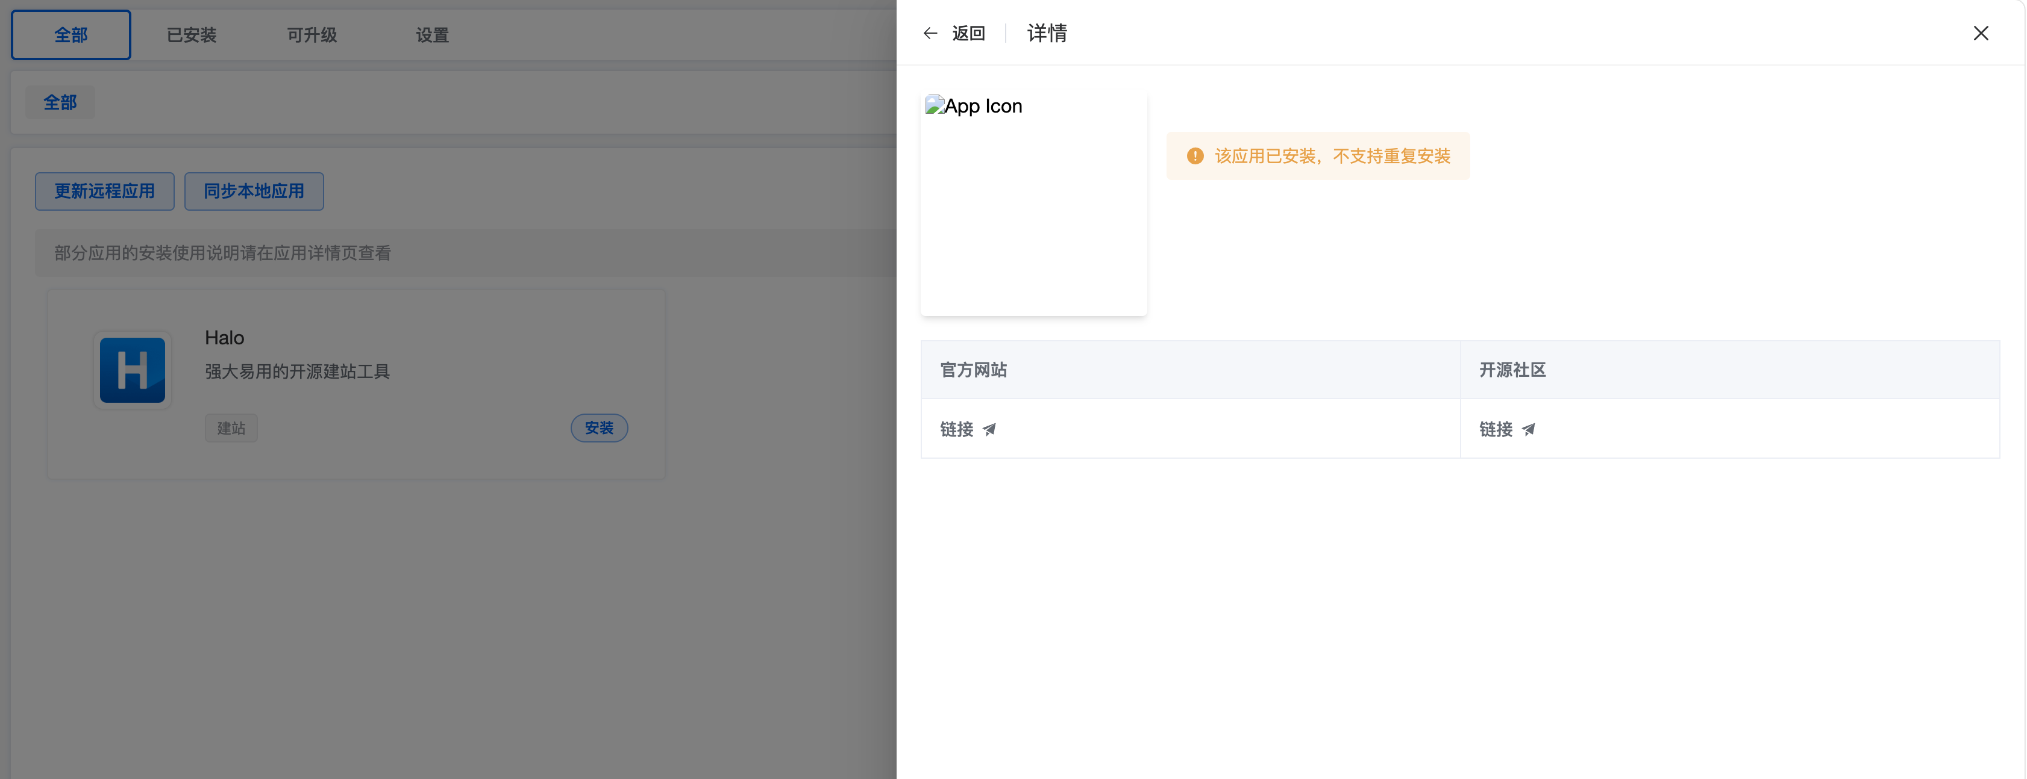Switch to the 可升级 tab
This screenshot has width=2027, height=779.
point(312,34)
